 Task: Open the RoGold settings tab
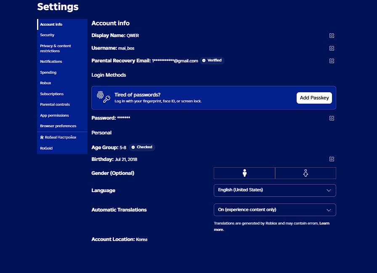pyautogui.click(x=62, y=148)
